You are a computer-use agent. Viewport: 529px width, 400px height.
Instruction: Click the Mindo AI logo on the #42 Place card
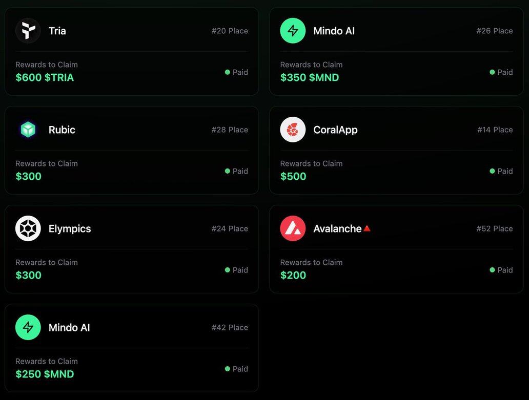tap(28, 327)
